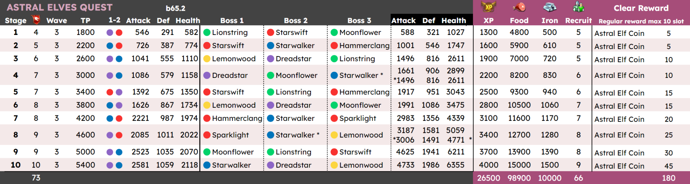Click the green dot next to stage 1 Lionstring
The height and width of the screenshot is (184, 690).
tap(207, 33)
